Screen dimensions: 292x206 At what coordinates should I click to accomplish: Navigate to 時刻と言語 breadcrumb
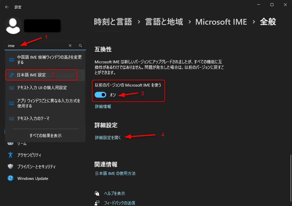coord(113,22)
